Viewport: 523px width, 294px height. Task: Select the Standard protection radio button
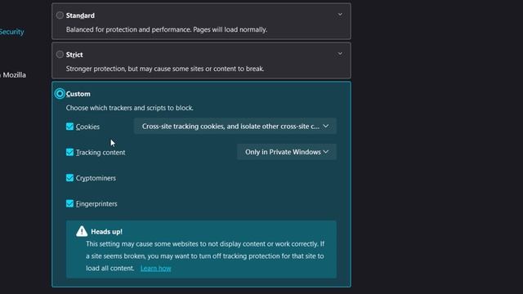coord(60,16)
